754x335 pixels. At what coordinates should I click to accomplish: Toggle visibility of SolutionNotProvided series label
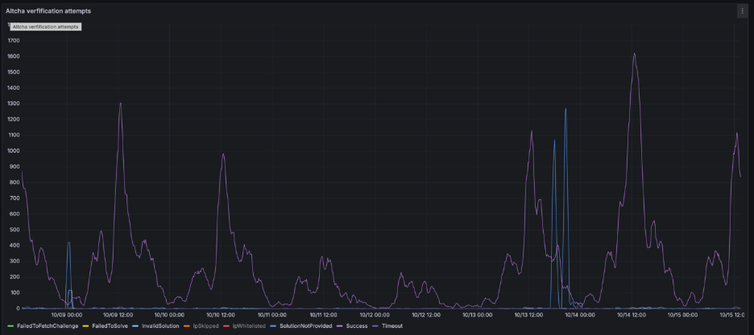tap(305, 325)
